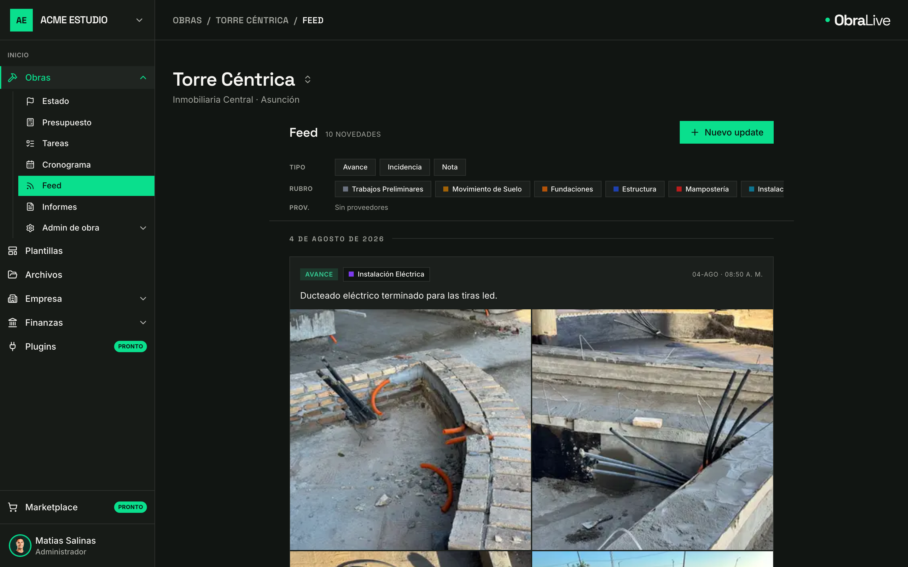The height and width of the screenshot is (567, 908).
Task: Click the Empresa building icon
Action: click(13, 299)
